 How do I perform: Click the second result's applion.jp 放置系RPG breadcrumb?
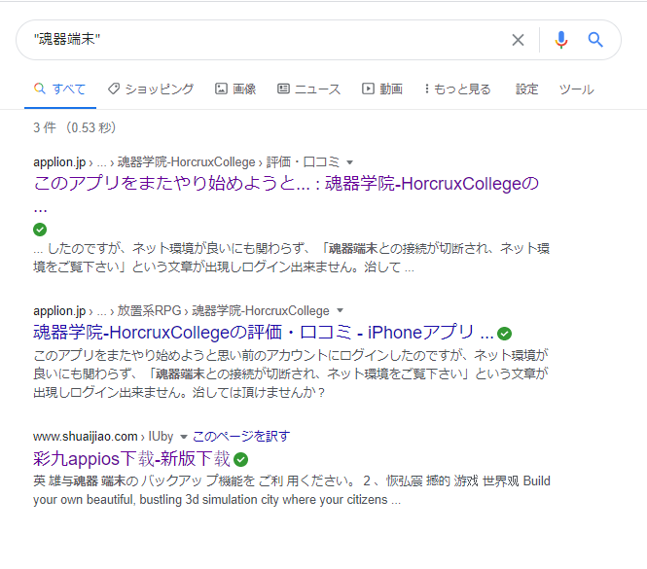182,310
